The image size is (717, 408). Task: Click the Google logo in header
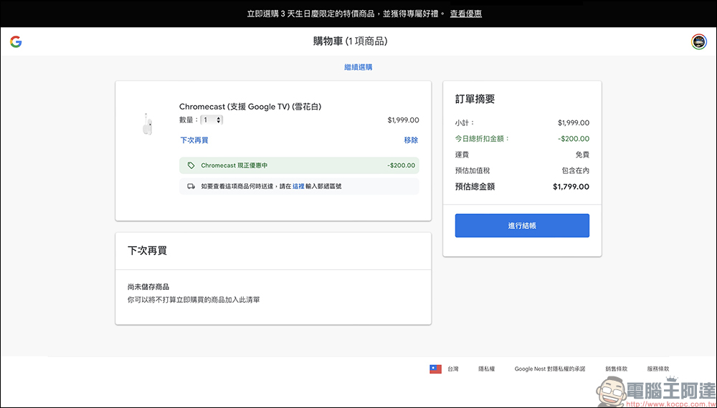point(16,42)
